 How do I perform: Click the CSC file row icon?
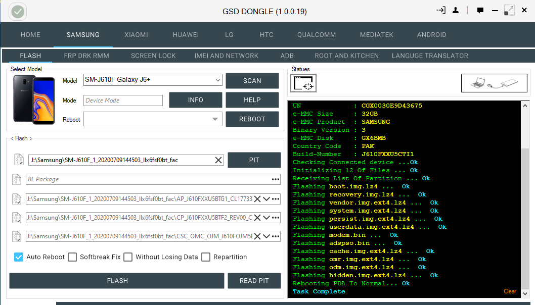(17, 236)
